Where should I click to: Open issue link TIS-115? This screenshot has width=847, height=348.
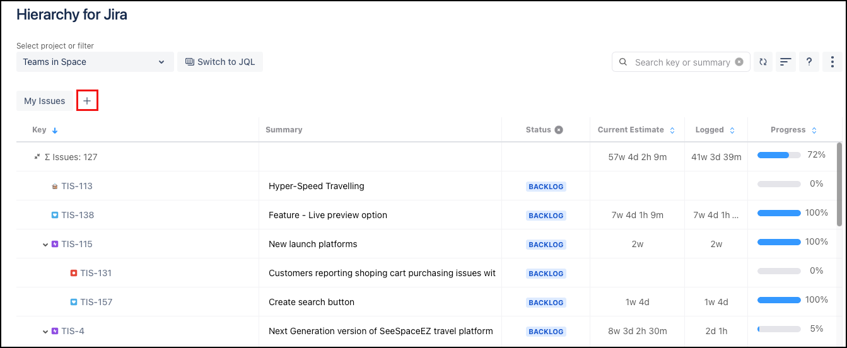pos(77,244)
